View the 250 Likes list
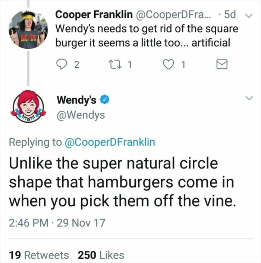261x263 pixels. pyautogui.click(x=101, y=255)
